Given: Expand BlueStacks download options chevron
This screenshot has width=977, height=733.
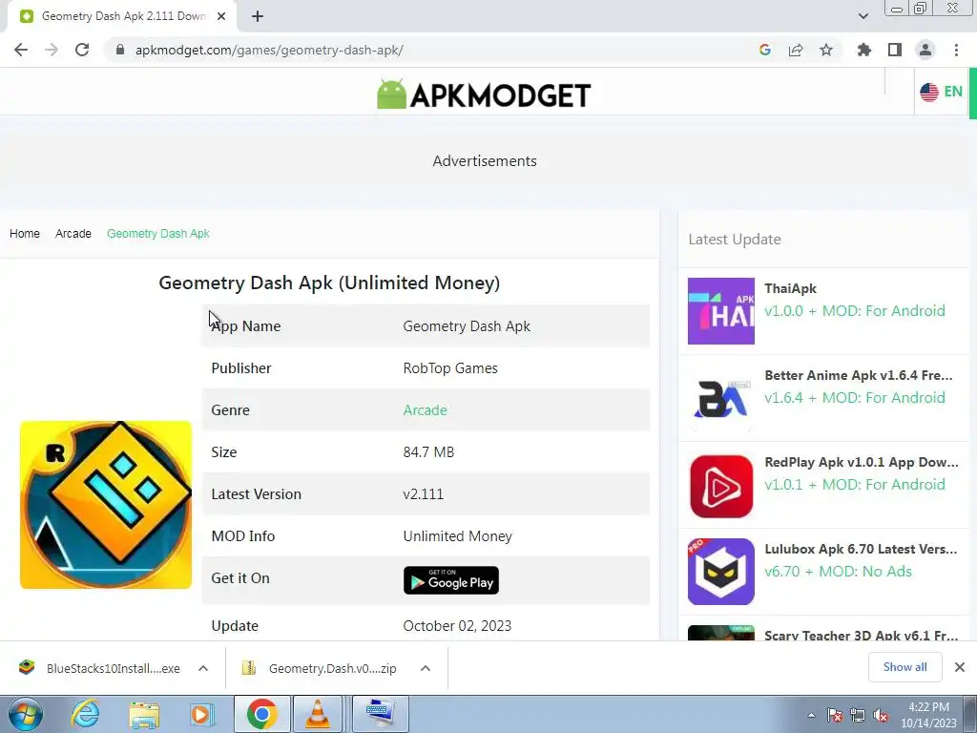Looking at the screenshot, I should click(x=203, y=668).
